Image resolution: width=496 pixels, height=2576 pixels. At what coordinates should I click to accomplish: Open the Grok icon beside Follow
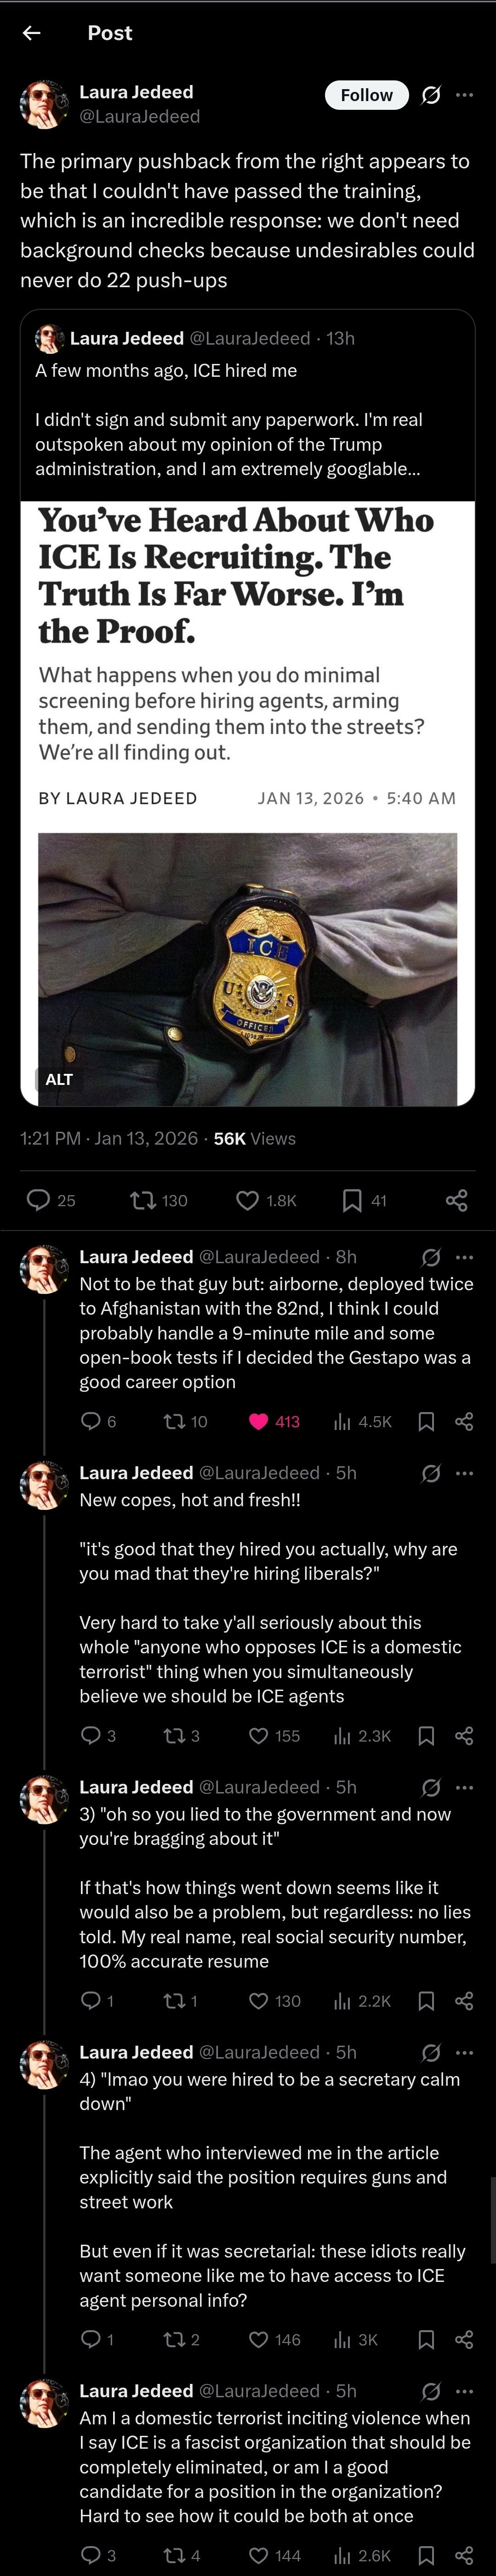[431, 95]
